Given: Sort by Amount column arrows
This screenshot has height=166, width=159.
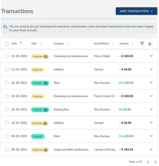Looking at the screenshot, I should click(x=132, y=43).
